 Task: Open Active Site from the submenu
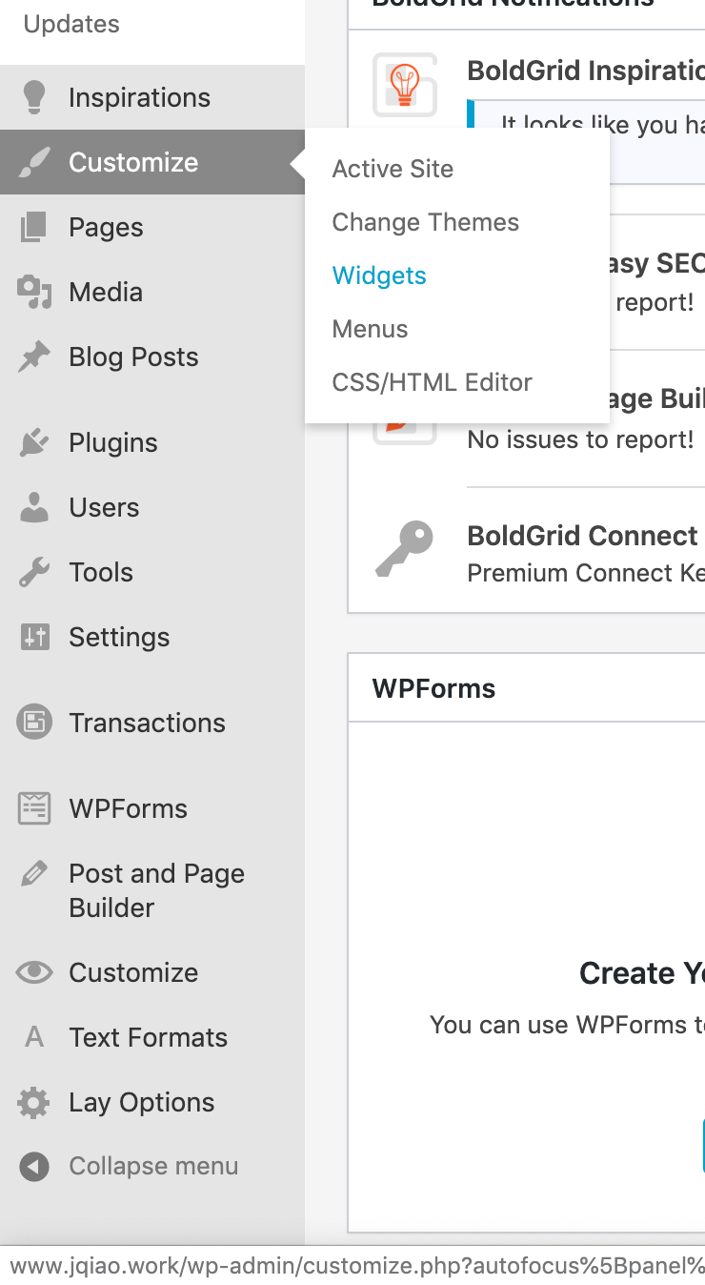point(393,169)
